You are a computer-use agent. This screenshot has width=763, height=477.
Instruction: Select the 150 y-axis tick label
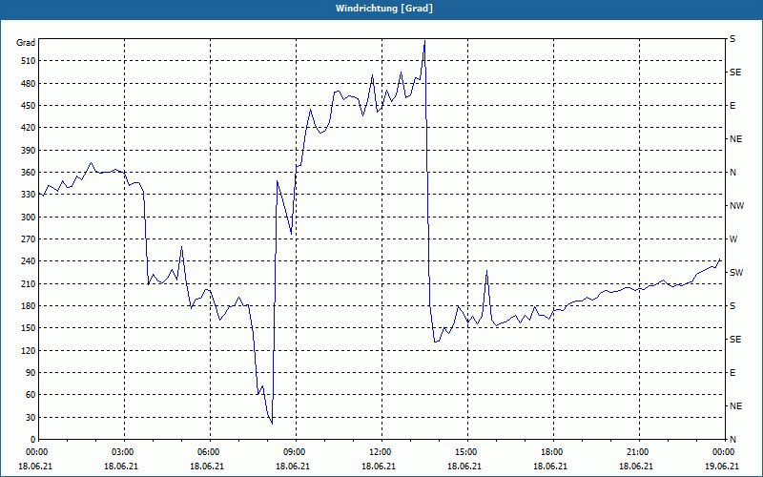click(x=29, y=328)
